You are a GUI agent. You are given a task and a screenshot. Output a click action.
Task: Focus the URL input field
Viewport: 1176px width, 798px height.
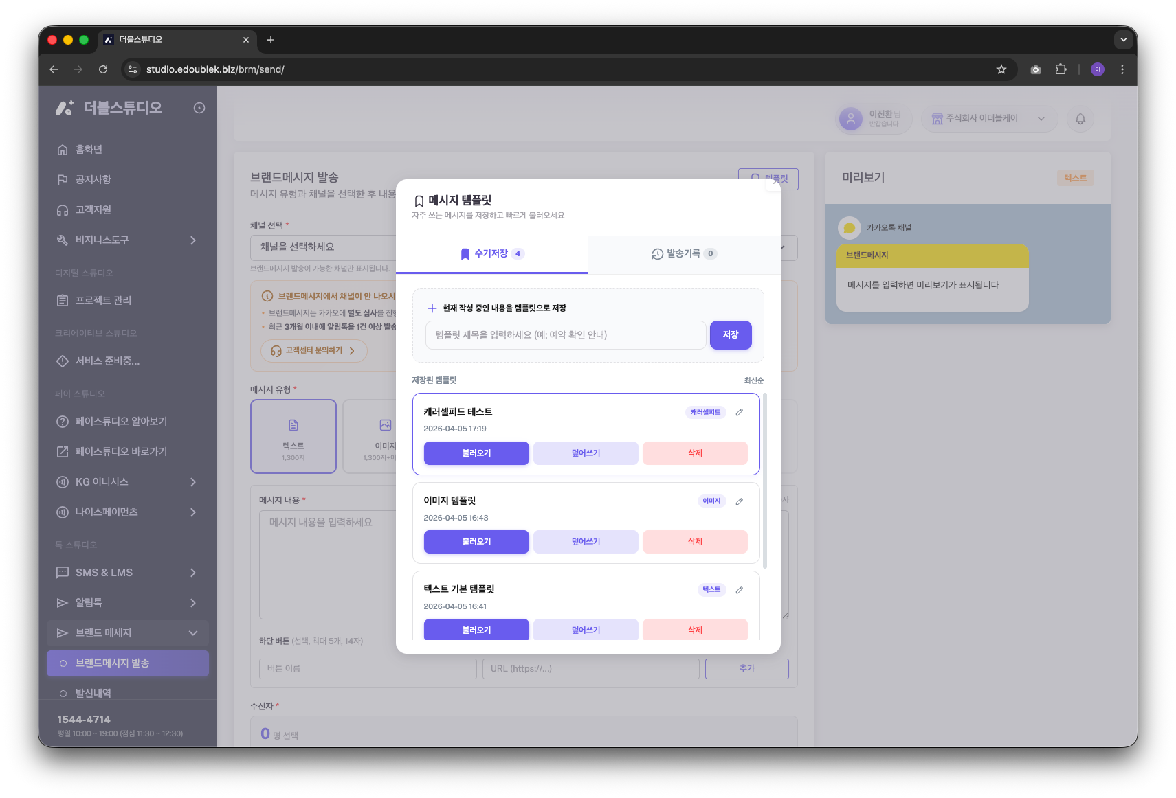pyautogui.click(x=591, y=669)
